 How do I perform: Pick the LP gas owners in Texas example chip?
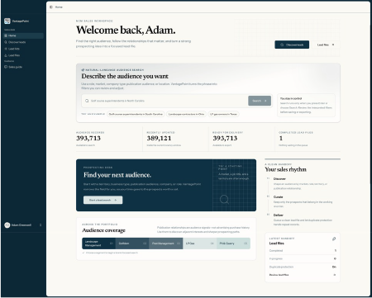click(223, 114)
